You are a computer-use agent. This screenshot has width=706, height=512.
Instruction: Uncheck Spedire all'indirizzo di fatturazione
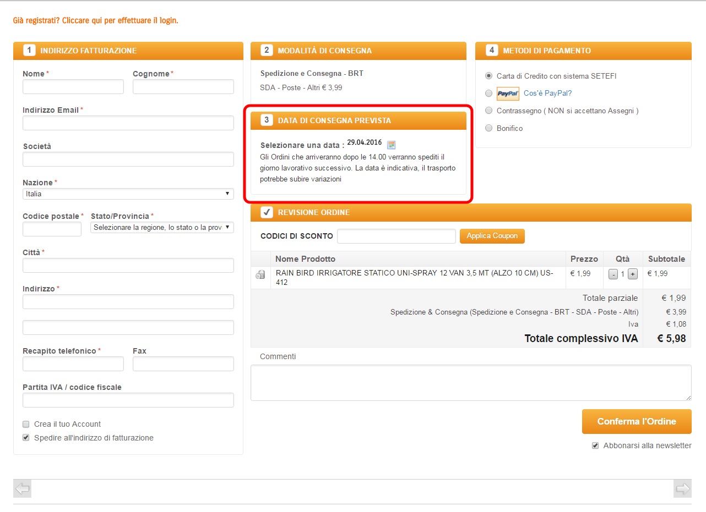pos(26,438)
